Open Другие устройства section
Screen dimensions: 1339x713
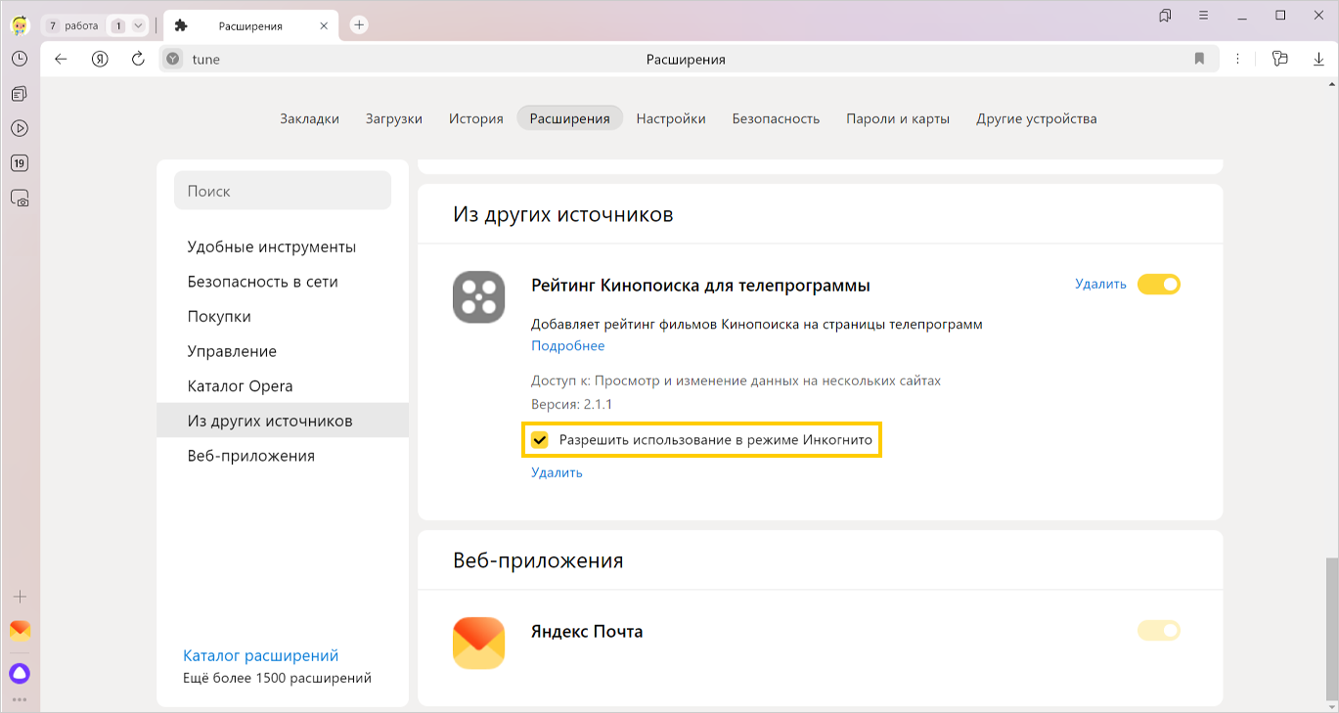pos(1037,118)
